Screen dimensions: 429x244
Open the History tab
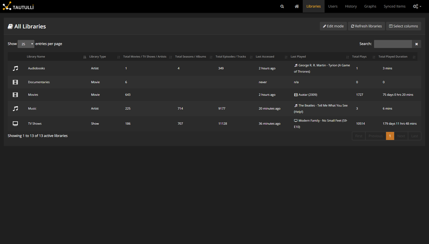tap(351, 7)
